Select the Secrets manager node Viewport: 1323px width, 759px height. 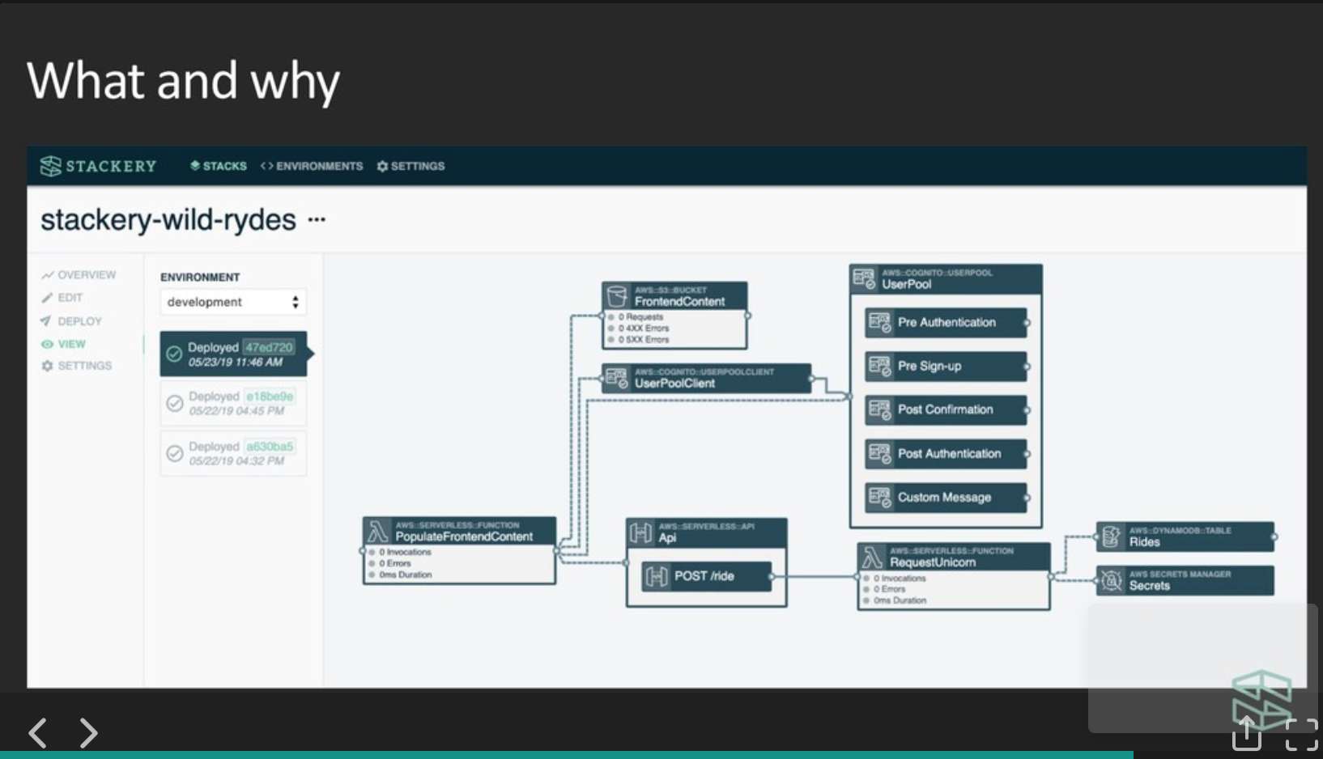tap(1185, 580)
